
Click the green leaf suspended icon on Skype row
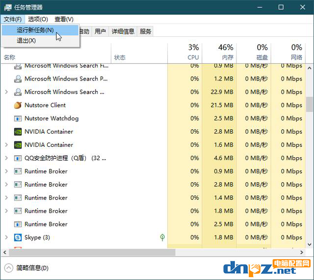[x=162, y=237]
